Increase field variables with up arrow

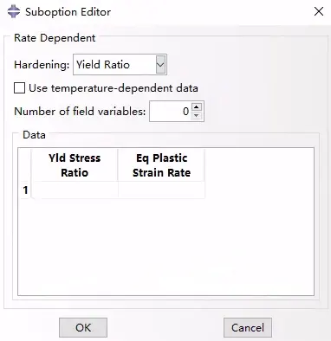(197, 107)
